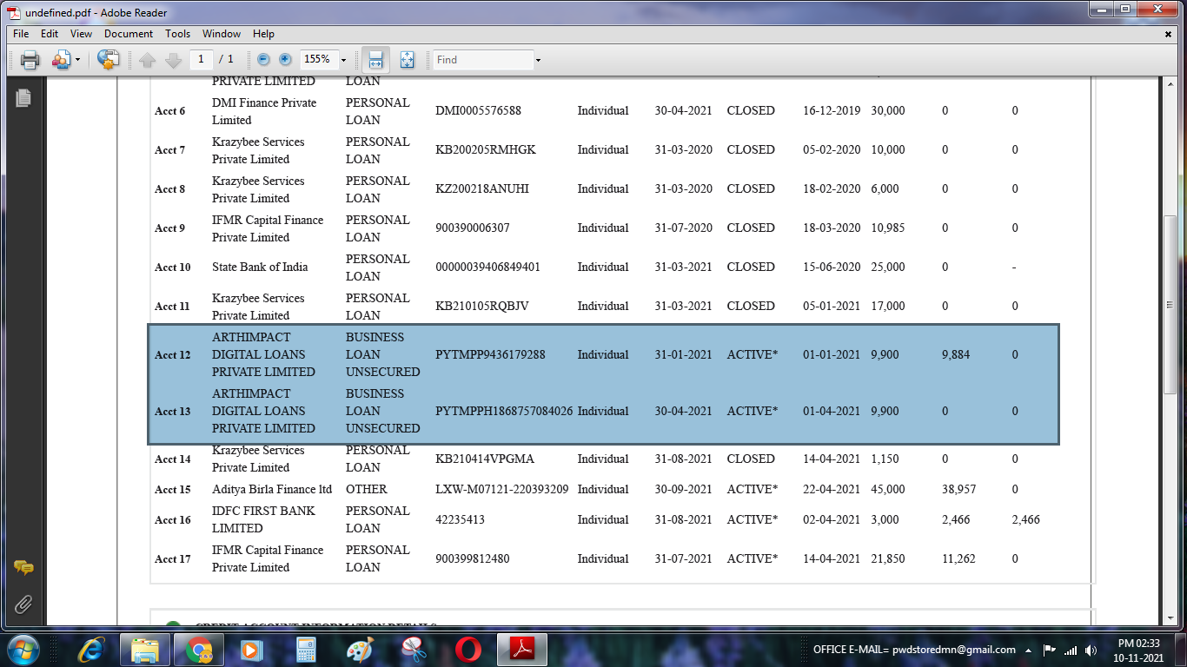Zoom in using the plus button
Image resolution: width=1187 pixels, height=667 pixels.
click(285, 60)
